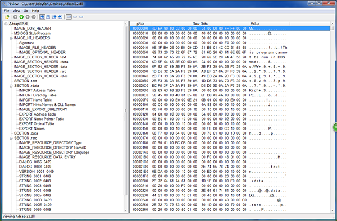Select IMAGE_RESOURCE_DIRECTORY Type
The image size is (337, 221).
pos(51,142)
